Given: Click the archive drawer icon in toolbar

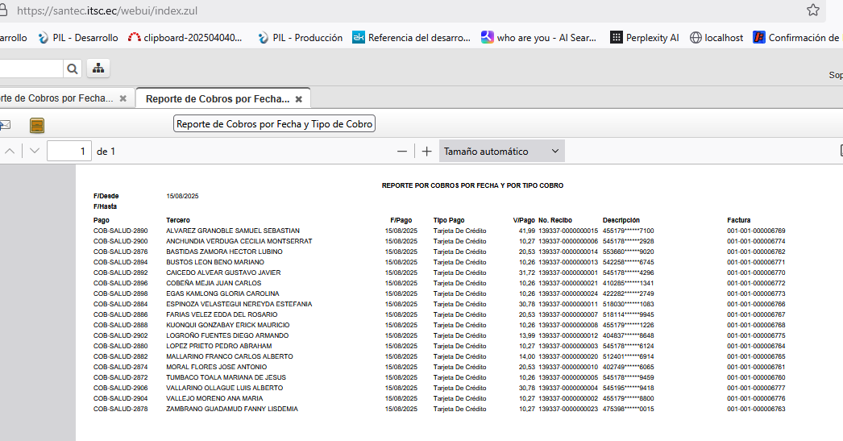Looking at the screenshot, I should coord(37,125).
